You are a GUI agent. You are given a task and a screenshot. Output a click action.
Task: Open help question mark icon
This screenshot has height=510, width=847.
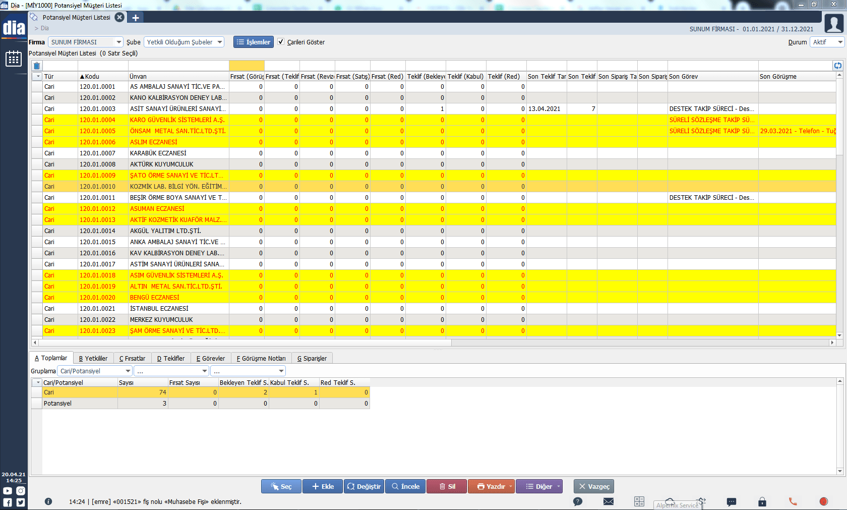tap(578, 501)
